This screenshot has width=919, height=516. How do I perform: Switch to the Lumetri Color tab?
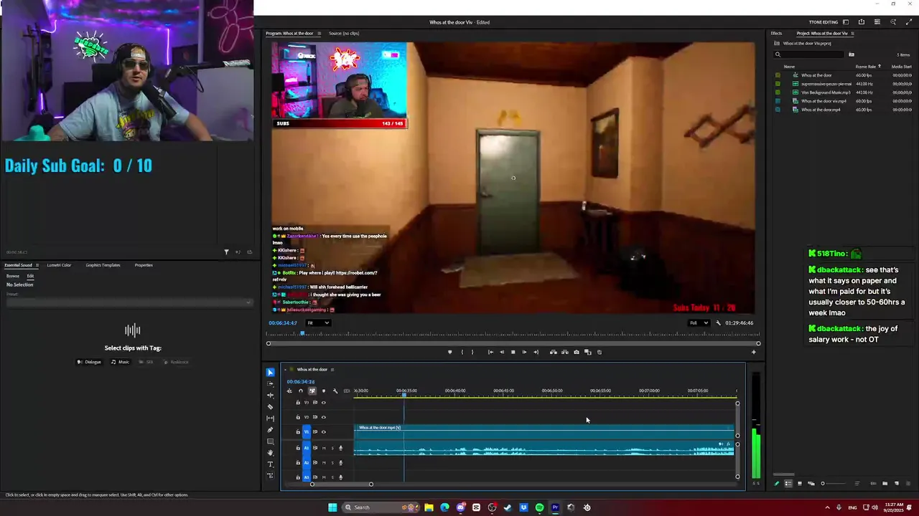(x=59, y=265)
